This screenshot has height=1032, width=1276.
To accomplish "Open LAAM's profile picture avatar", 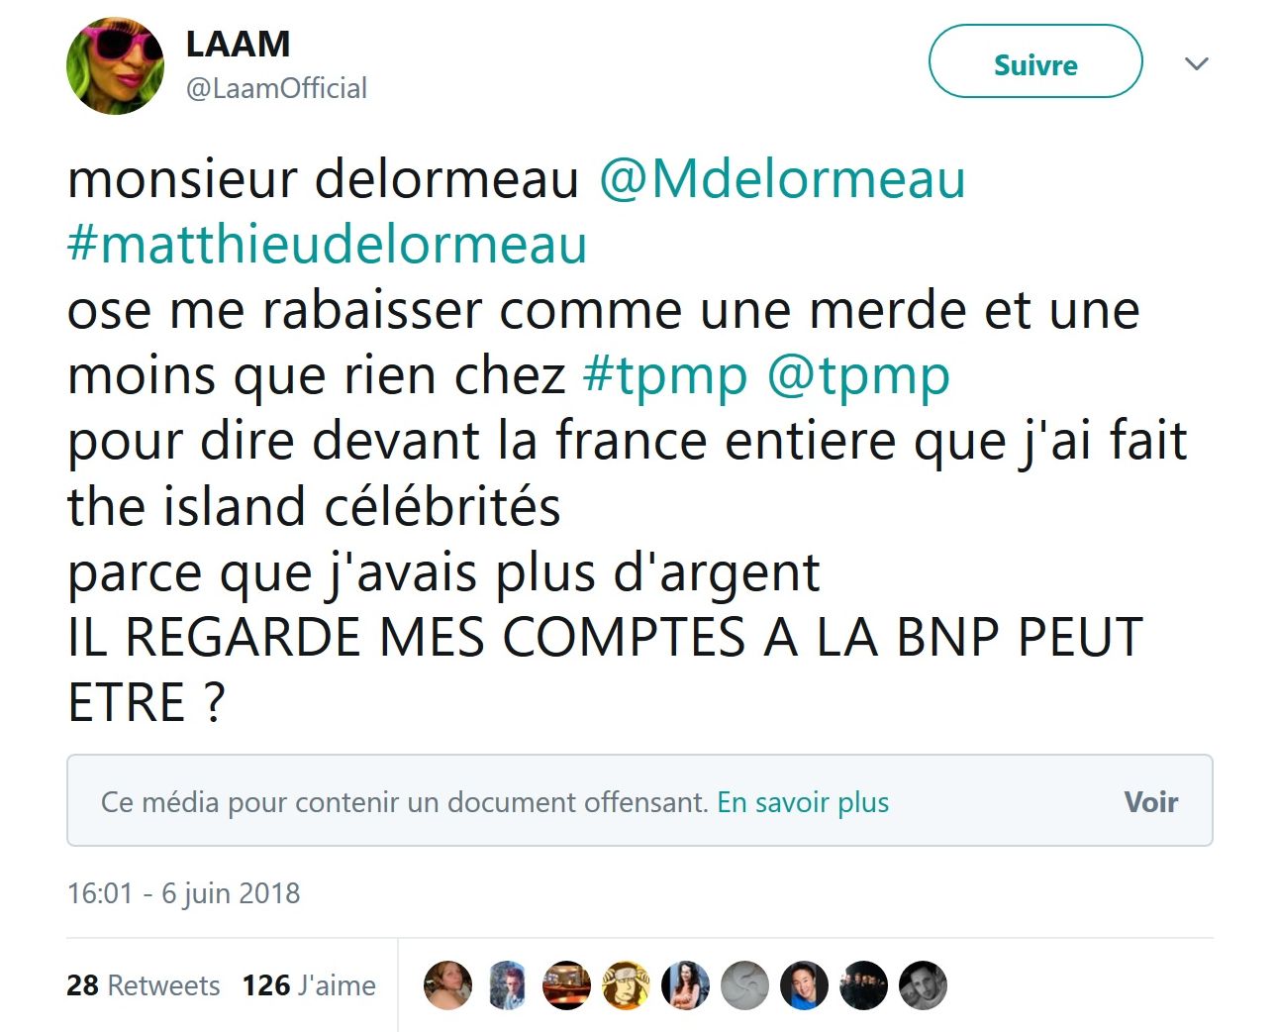I will tap(115, 65).
